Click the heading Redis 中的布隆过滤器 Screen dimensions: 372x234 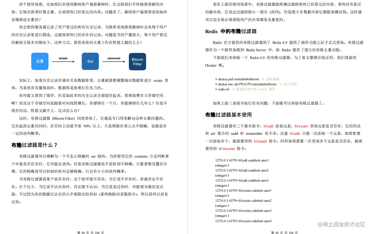pyautogui.click(x=231, y=31)
